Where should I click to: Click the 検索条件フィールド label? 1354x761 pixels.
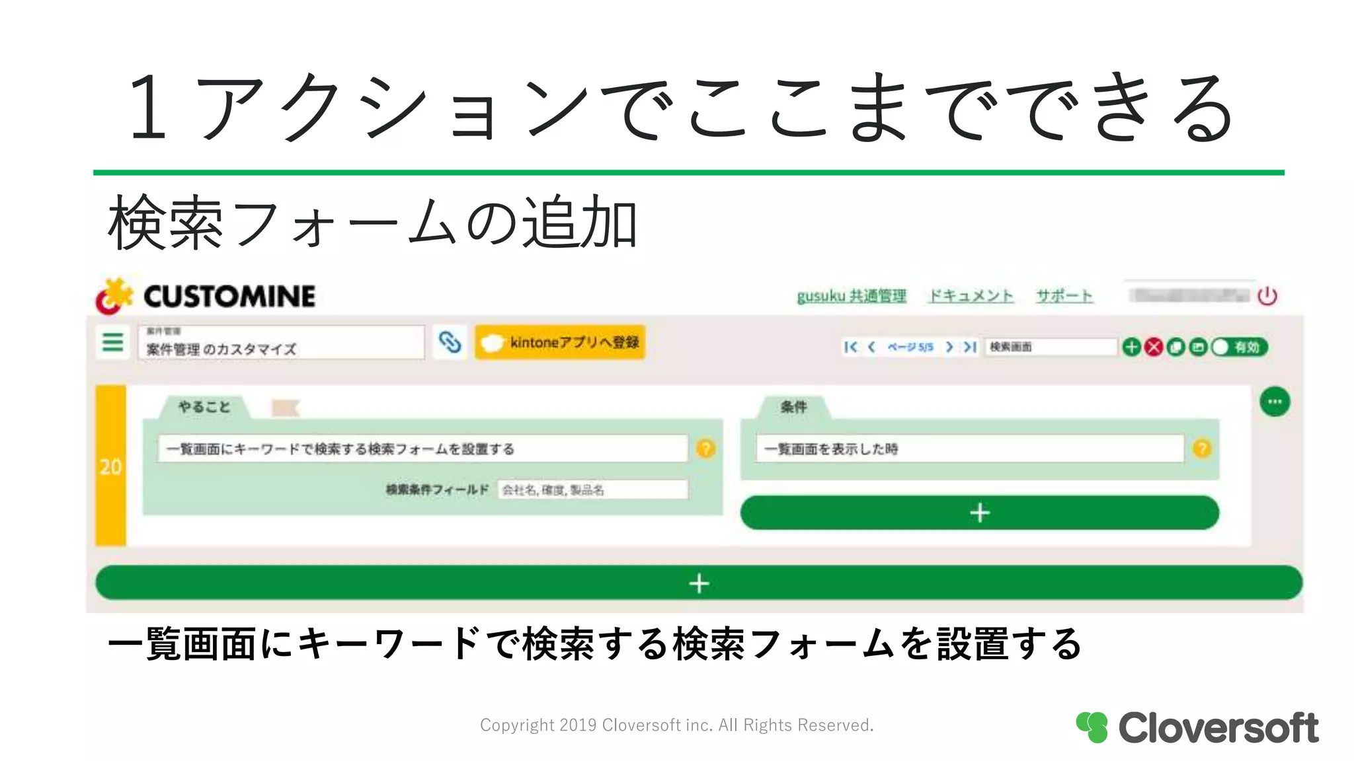point(437,489)
